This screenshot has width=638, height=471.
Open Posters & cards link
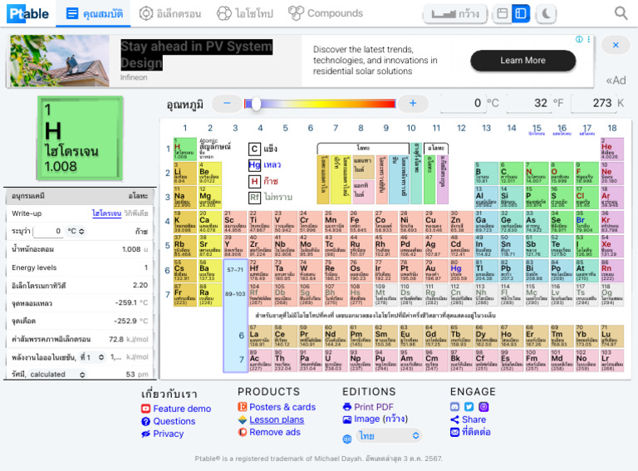coord(277,407)
